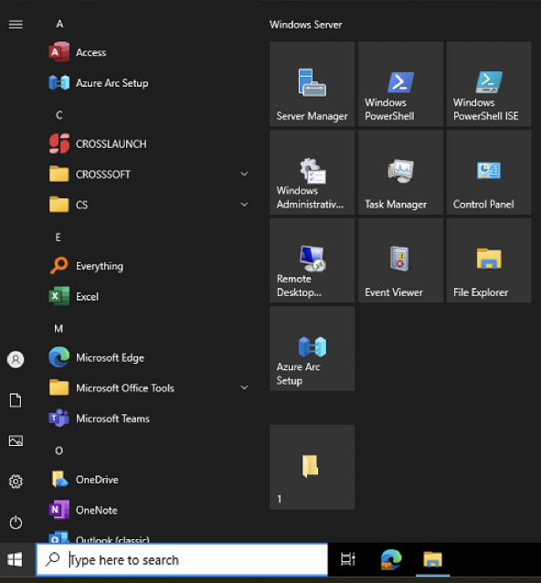Viewport: 541px width, 583px height.
Task: Click the letter A group header
Action: pyautogui.click(x=59, y=24)
